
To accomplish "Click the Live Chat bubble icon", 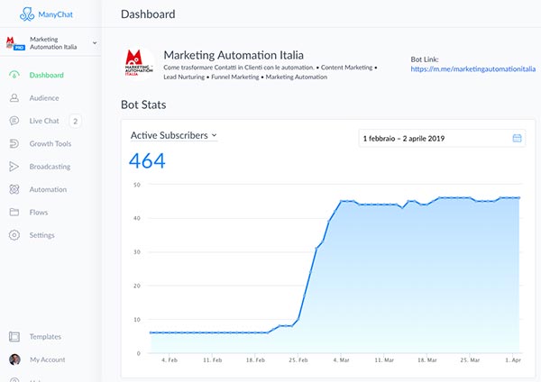I will pos(14,121).
